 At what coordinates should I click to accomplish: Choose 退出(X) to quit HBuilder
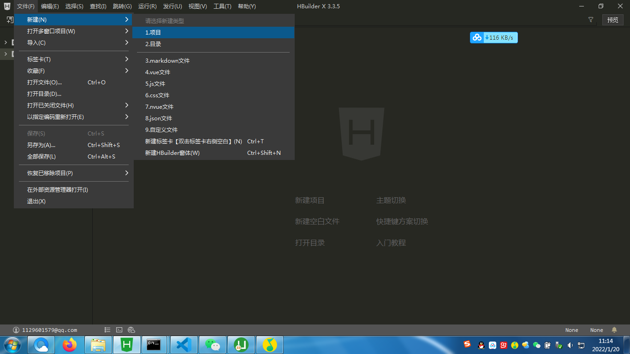pyautogui.click(x=74, y=201)
